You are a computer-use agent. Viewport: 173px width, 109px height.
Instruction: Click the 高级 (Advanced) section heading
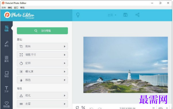click(x=20, y=88)
